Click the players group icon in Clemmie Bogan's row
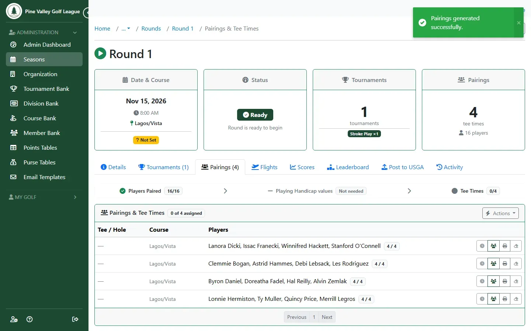 point(493,264)
